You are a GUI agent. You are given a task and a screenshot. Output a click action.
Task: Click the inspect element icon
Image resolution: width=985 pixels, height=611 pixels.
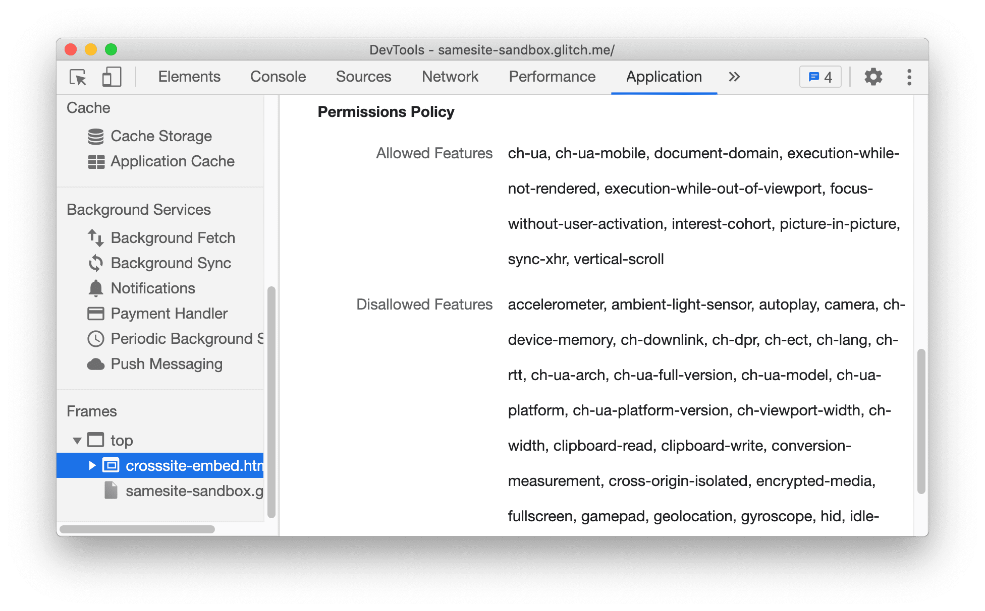click(78, 77)
